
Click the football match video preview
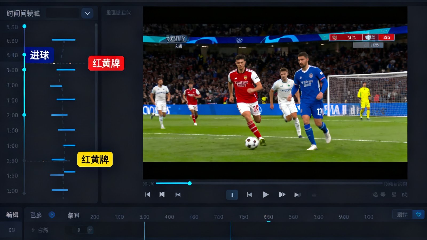275,93
